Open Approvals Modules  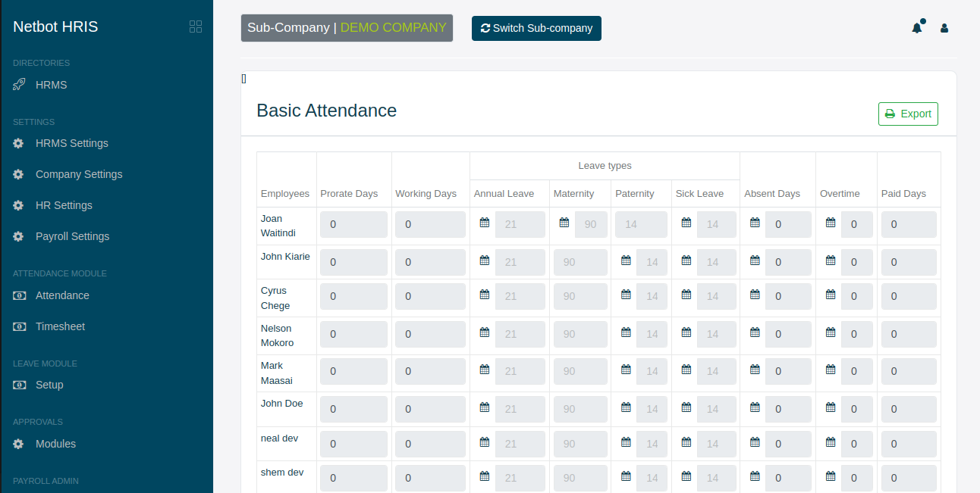[55, 444]
